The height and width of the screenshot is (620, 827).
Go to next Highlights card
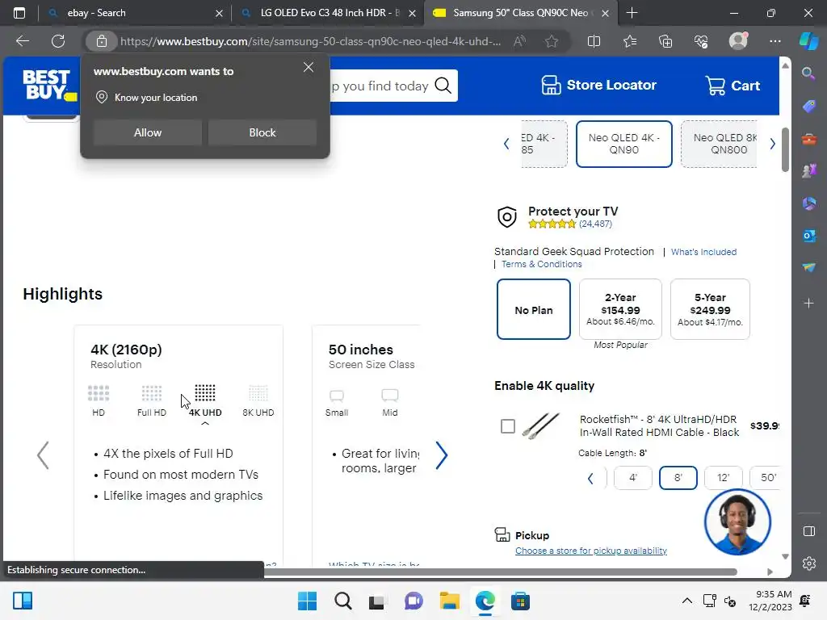pos(442,455)
